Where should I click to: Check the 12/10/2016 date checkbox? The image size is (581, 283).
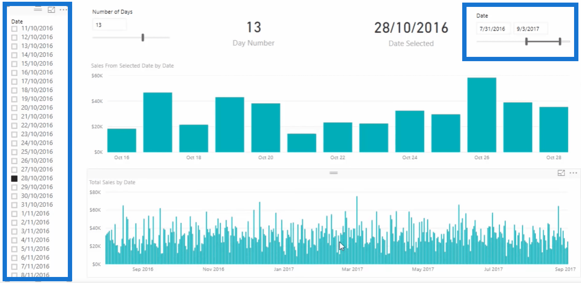14,37
